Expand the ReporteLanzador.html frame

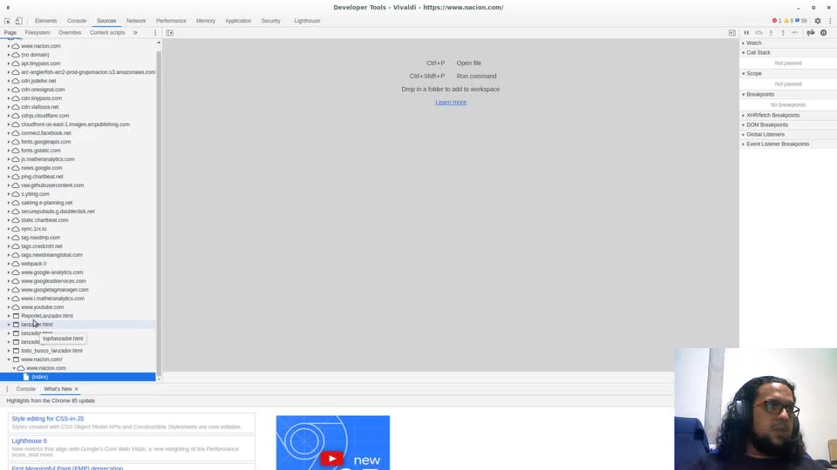click(x=9, y=316)
